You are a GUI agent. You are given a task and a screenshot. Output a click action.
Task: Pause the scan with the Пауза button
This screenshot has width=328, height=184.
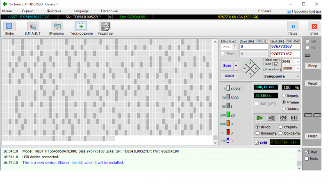[293, 28]
